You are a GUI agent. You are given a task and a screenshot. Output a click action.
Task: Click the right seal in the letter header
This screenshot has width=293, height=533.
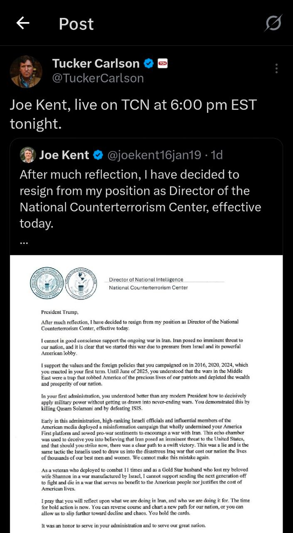pyautogui.click(x=81, y=283)
